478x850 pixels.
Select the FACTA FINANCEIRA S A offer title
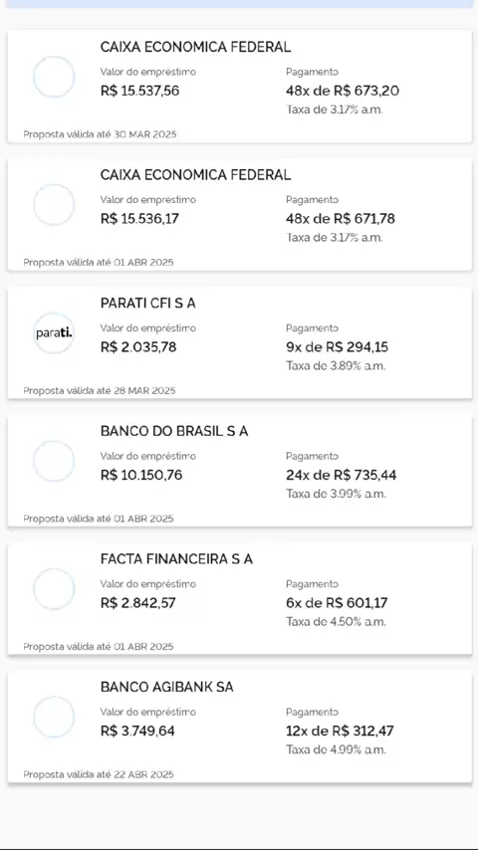(176, 559)
